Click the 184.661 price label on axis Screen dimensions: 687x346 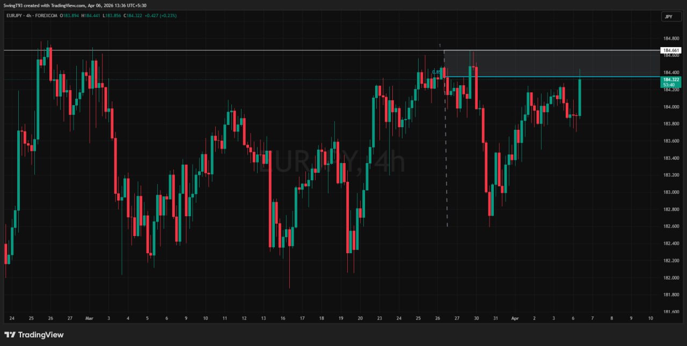[x=671, y=50]
